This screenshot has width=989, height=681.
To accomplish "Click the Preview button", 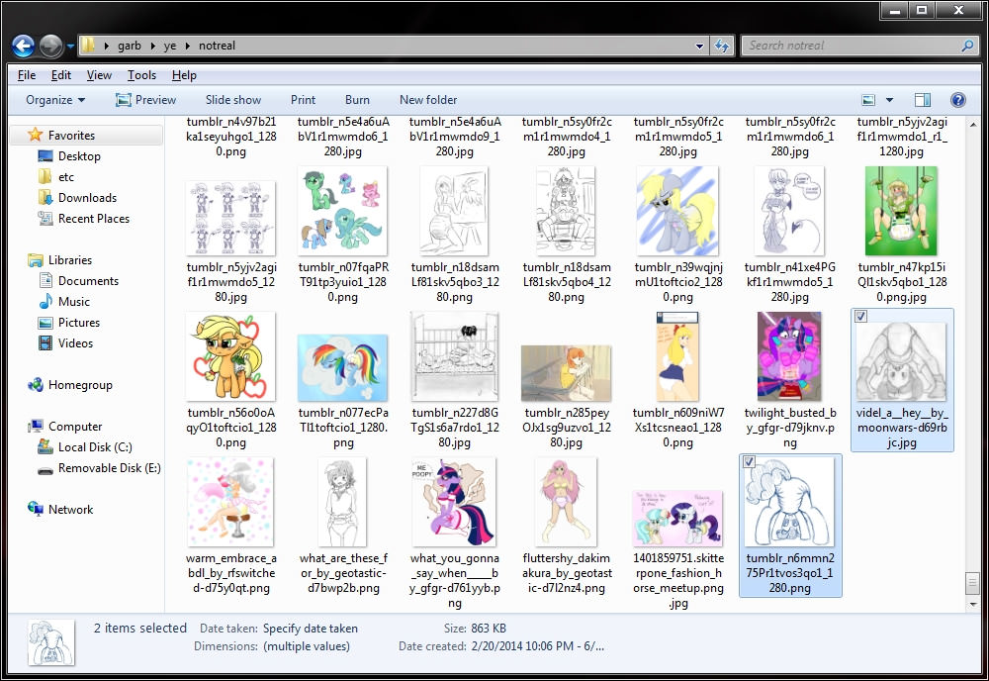I will pos(146,100).
